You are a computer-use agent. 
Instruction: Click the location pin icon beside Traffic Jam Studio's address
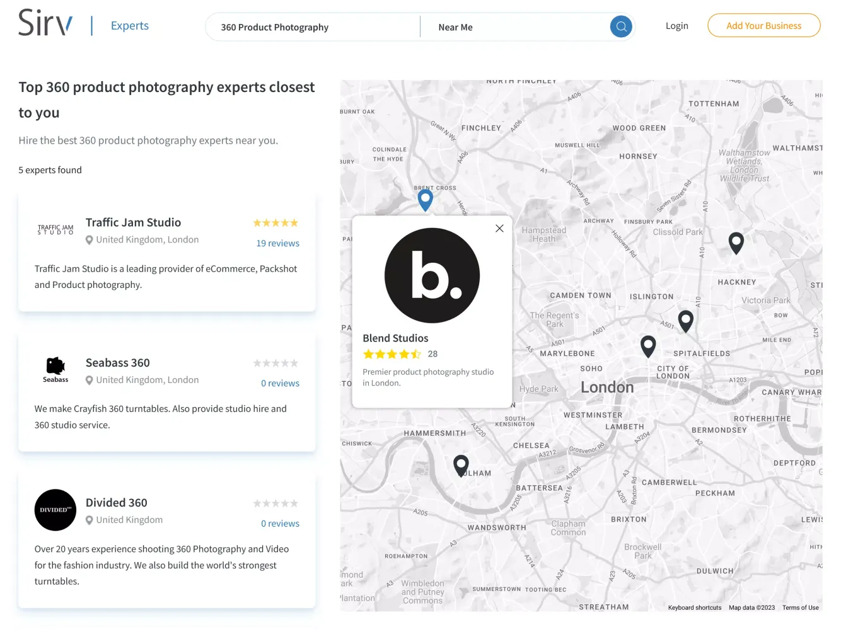[x=90, y=240]
